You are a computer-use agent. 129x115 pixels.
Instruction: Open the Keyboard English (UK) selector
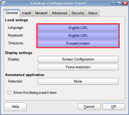[x=78, y=36]
